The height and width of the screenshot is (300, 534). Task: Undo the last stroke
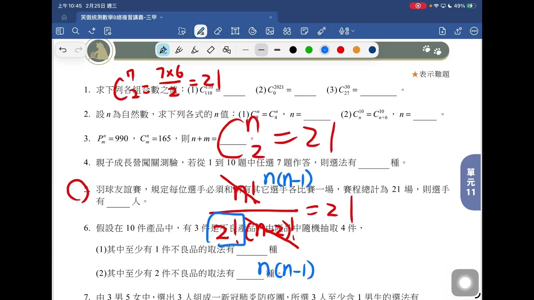(63, 50)
